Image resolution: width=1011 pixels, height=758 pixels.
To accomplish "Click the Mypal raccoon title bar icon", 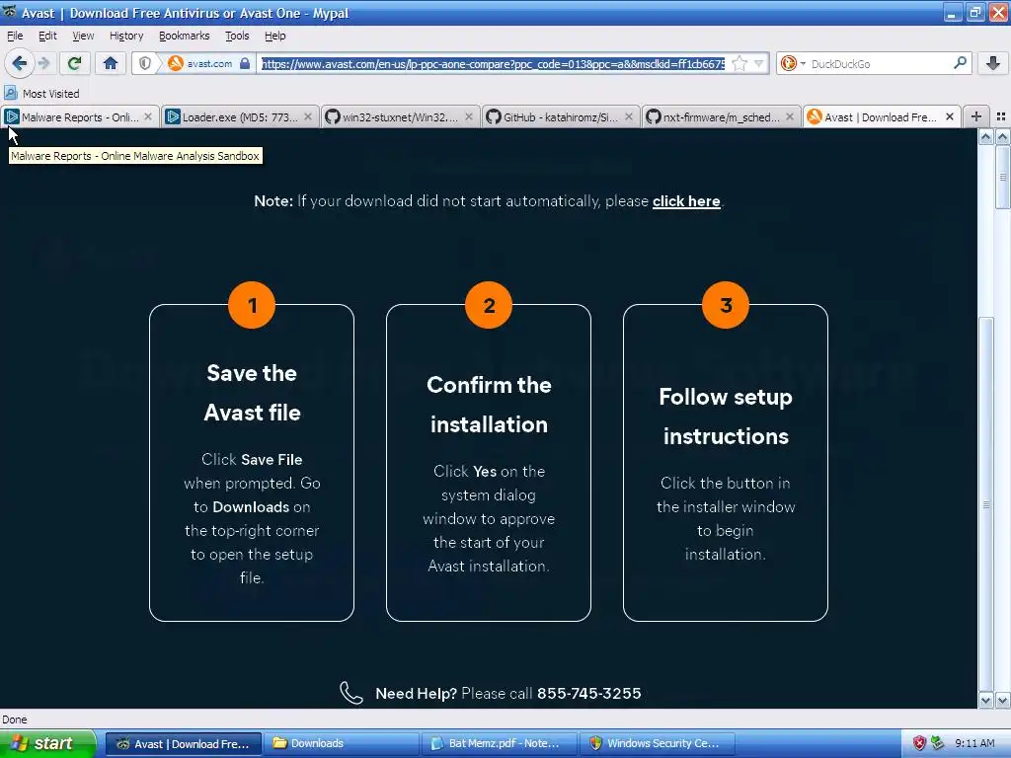I will [10, 12].
